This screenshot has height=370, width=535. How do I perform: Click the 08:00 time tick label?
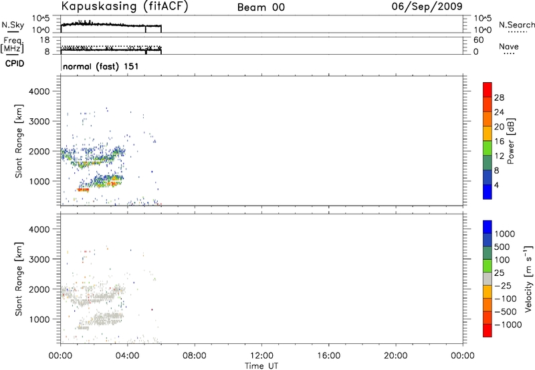[x=195, y=356]
